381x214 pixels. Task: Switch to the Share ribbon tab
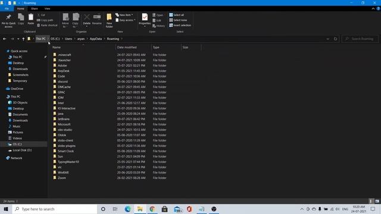point(35,8)
